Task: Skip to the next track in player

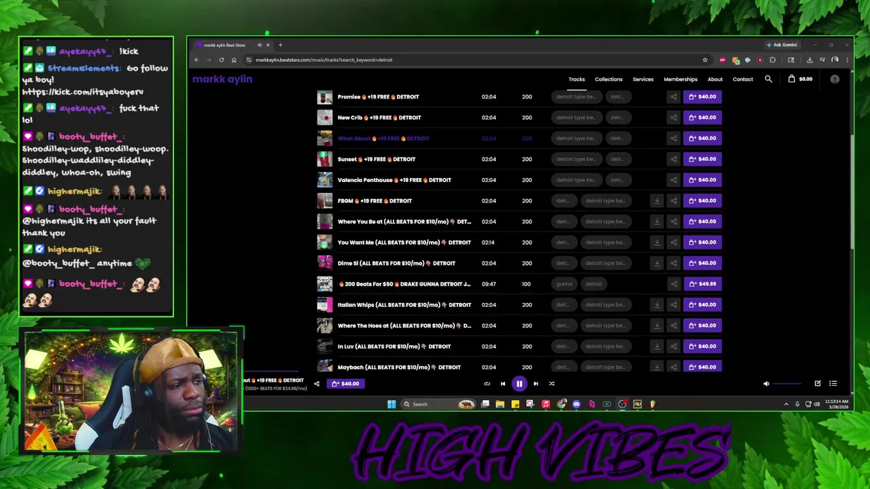Action: point(536,384)
